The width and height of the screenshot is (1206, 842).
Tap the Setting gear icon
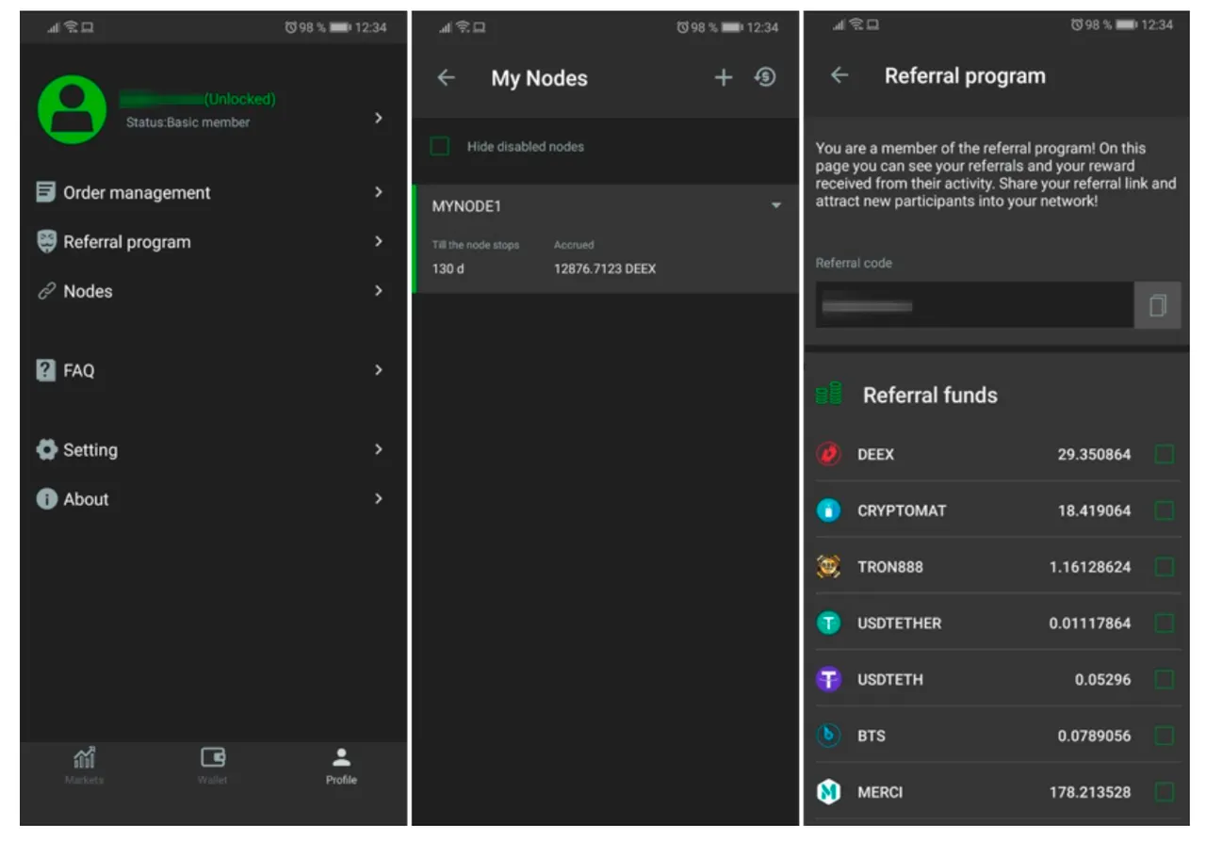click(46, 449)
